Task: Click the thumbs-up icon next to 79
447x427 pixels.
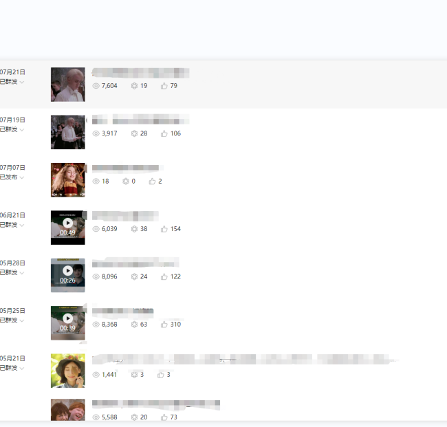Action: (164, 86)
